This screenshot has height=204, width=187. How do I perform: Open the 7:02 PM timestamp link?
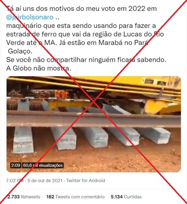(x=15, y=181)
